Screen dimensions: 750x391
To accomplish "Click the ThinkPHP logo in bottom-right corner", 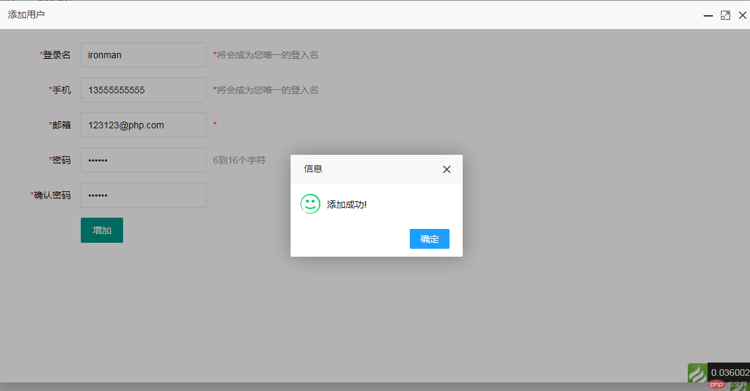I will 696,374.
